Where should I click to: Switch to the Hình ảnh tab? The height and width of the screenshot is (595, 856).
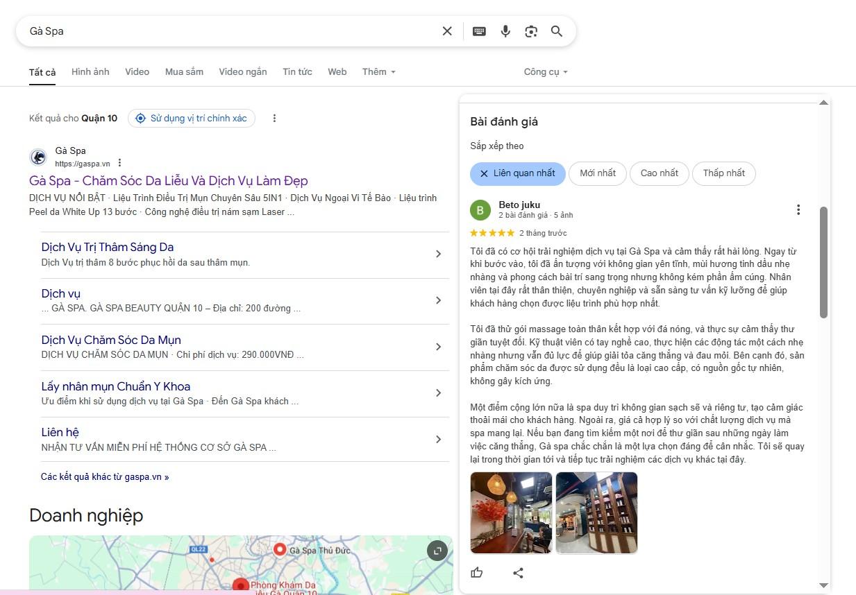tap(90, 71)
